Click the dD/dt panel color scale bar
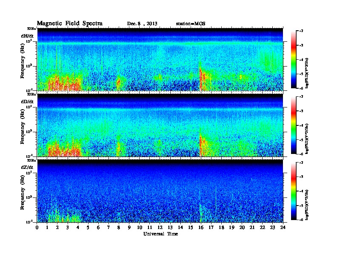Viewport: 337px width, 261px height. click(x=293, y=125)
